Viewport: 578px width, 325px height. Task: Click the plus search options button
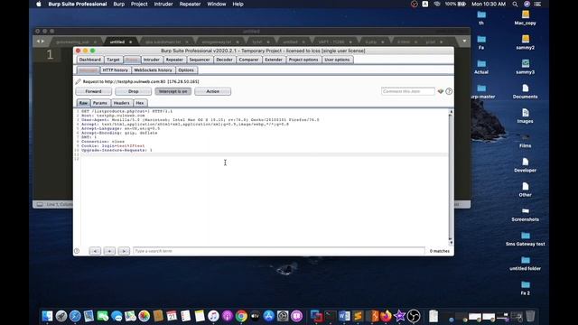tap(109, 251)
